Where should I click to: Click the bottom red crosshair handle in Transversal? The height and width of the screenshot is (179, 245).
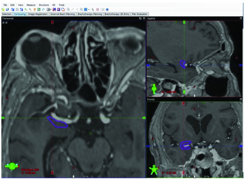(53, 173)
